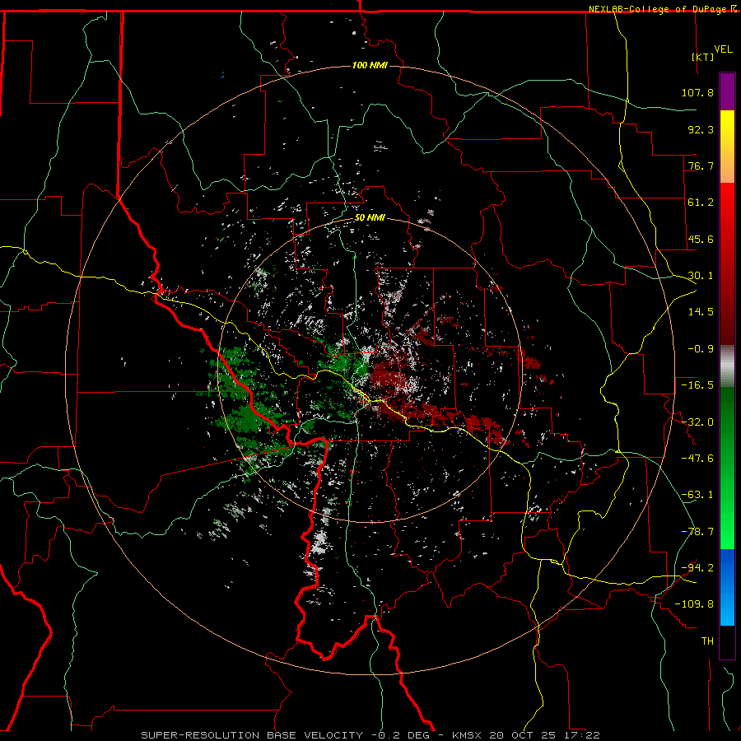Click the -109.8 value on velocity scale

click(x=694, y=604)
